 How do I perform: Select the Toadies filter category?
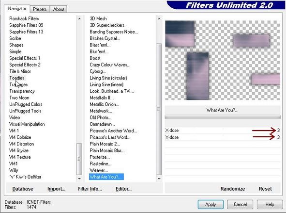[17, 78]
